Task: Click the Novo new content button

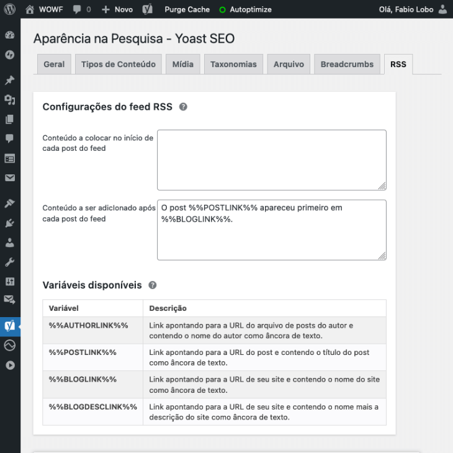Action: click(117, 9)
